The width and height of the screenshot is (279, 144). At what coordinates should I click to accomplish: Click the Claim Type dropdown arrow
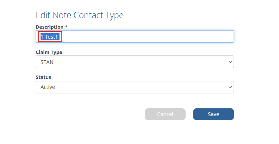coord(230,62)
